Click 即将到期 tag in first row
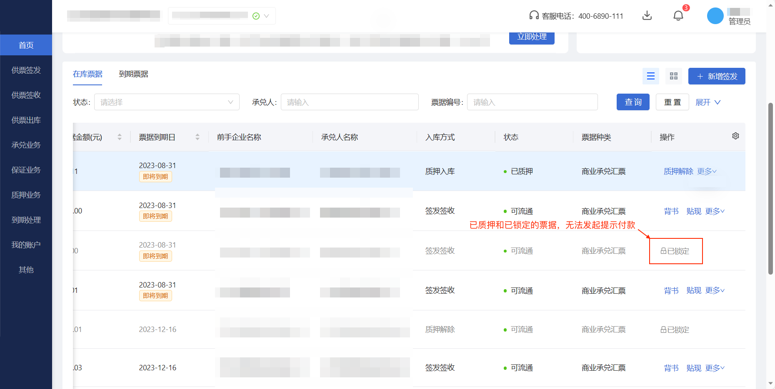The height and width of the screenshot is (389, 775). 155,177
